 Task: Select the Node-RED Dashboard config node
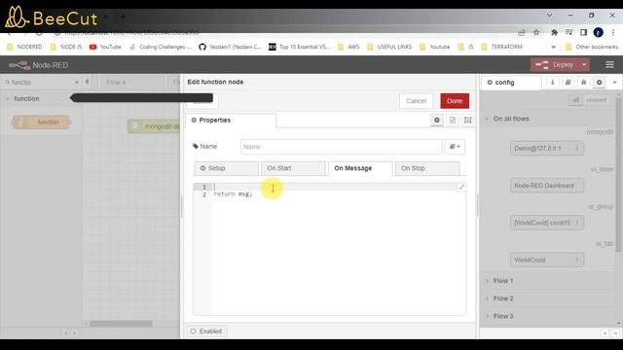[547, 186]
